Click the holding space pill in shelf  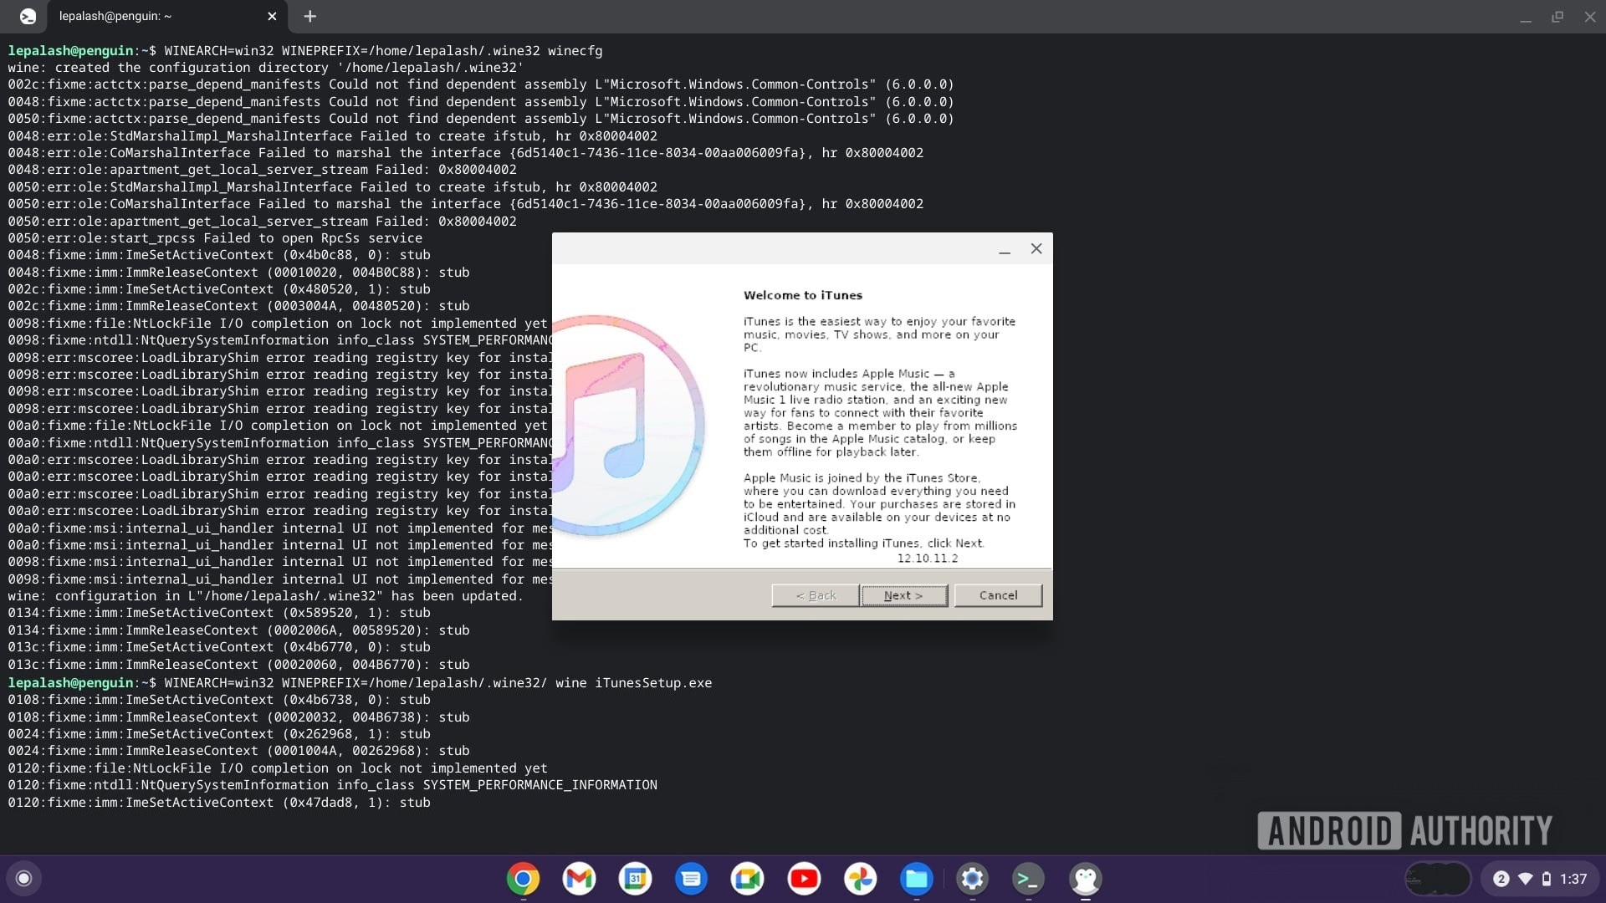tap(1437, 879)
